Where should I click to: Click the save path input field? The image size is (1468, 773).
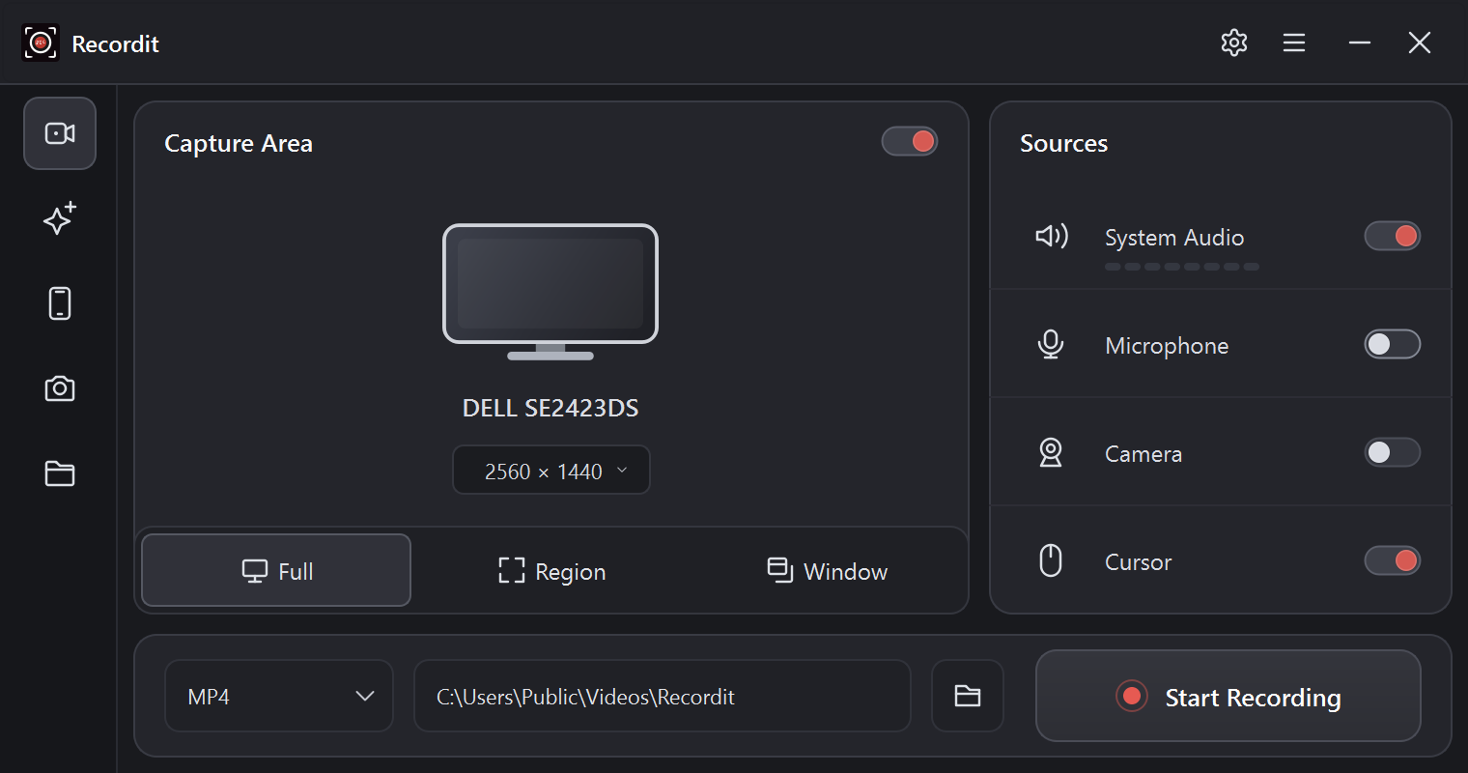tap(663, 696)
